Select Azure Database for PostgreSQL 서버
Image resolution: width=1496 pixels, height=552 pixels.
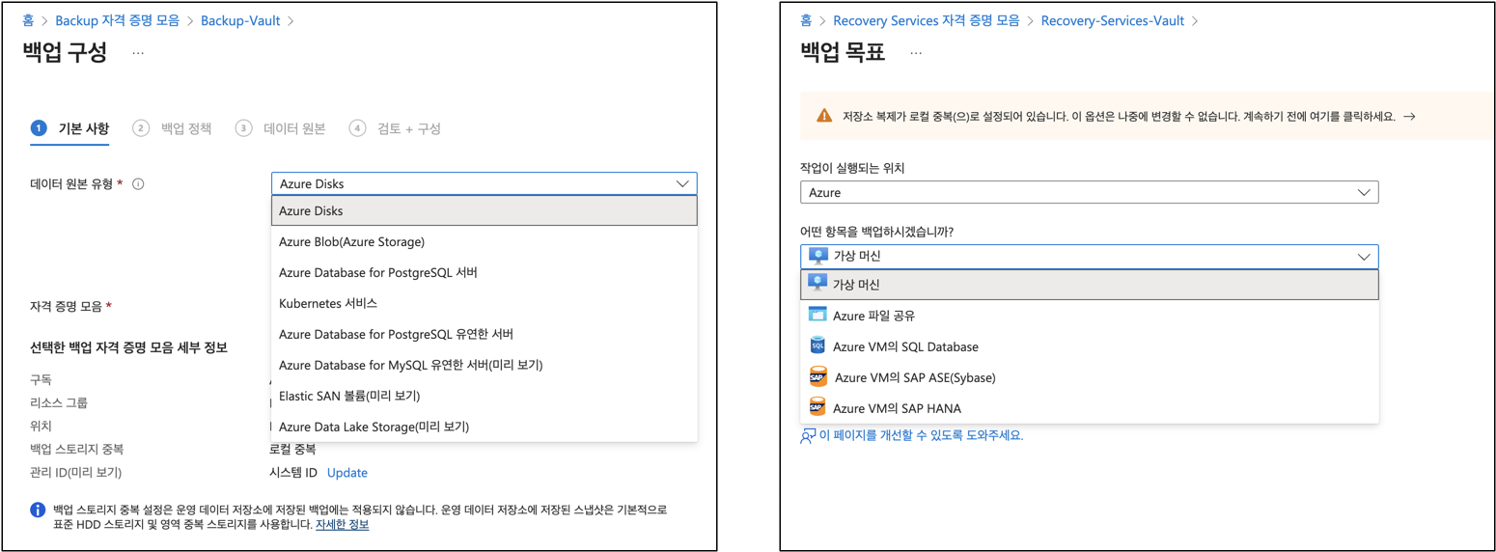[485, 272]
